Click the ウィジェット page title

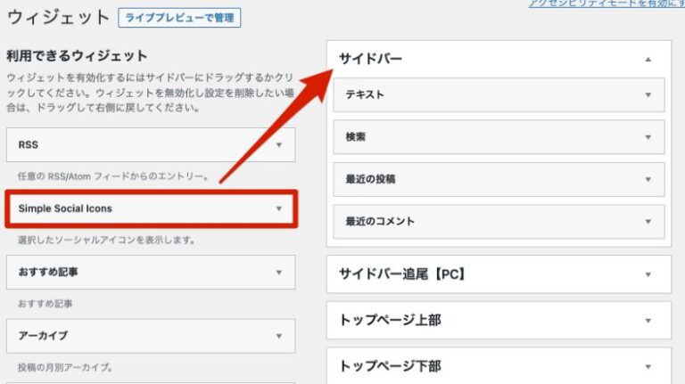point(58,18)
